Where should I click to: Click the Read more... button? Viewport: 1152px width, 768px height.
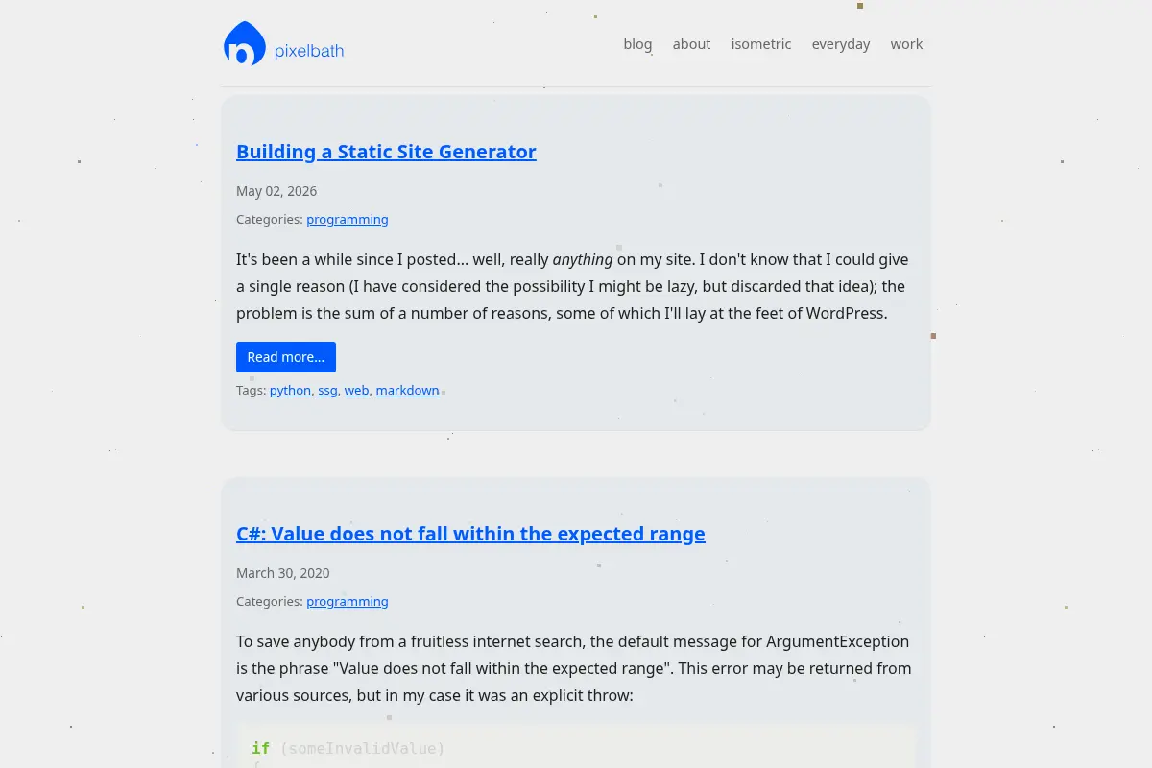(x=286, y=357)
